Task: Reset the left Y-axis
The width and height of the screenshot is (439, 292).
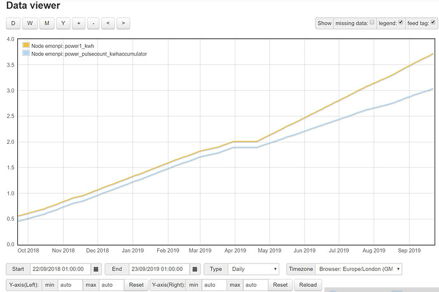Action: click(x=136, y=285)
